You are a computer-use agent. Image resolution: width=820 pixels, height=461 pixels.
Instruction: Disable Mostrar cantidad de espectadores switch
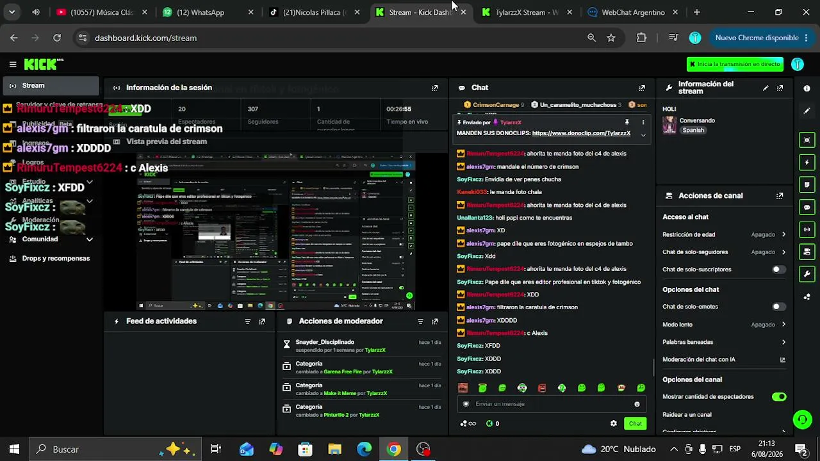(778, 397)
